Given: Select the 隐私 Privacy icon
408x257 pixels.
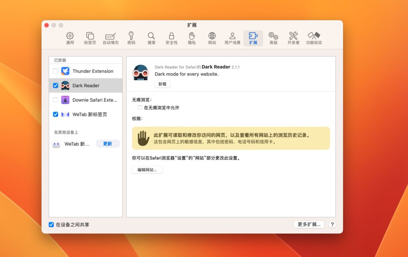Looking at the screenshot, I should coord(192,38).
